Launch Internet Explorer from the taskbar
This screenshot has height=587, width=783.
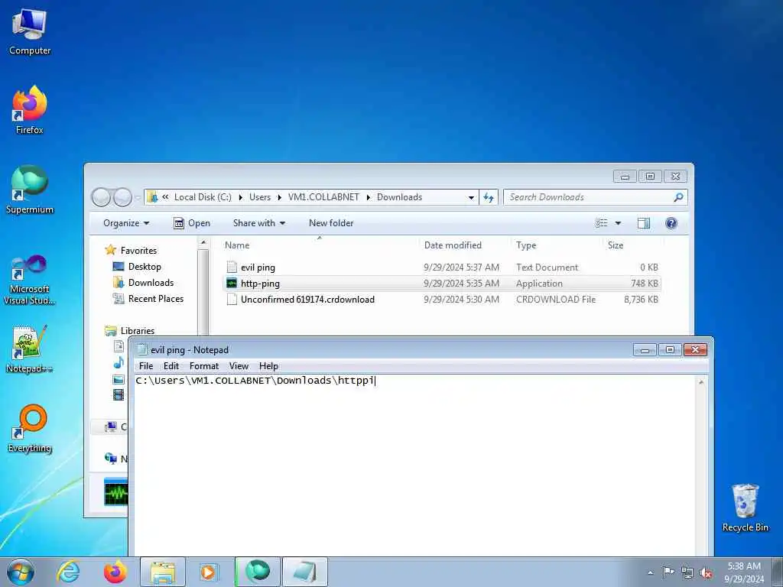point(68,572)
